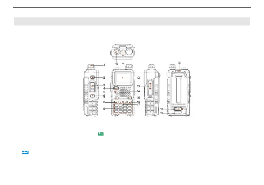Select callout number 9 beside the keypad
The height and width of the screenshot is (185, 264).
[104, 109]
